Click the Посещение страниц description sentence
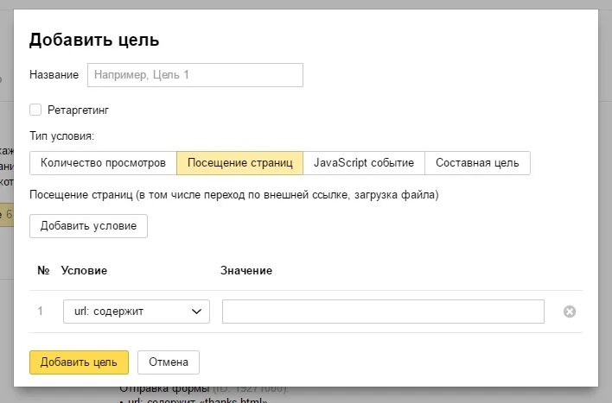The image size is (612, 403). [x=234, y=195]
